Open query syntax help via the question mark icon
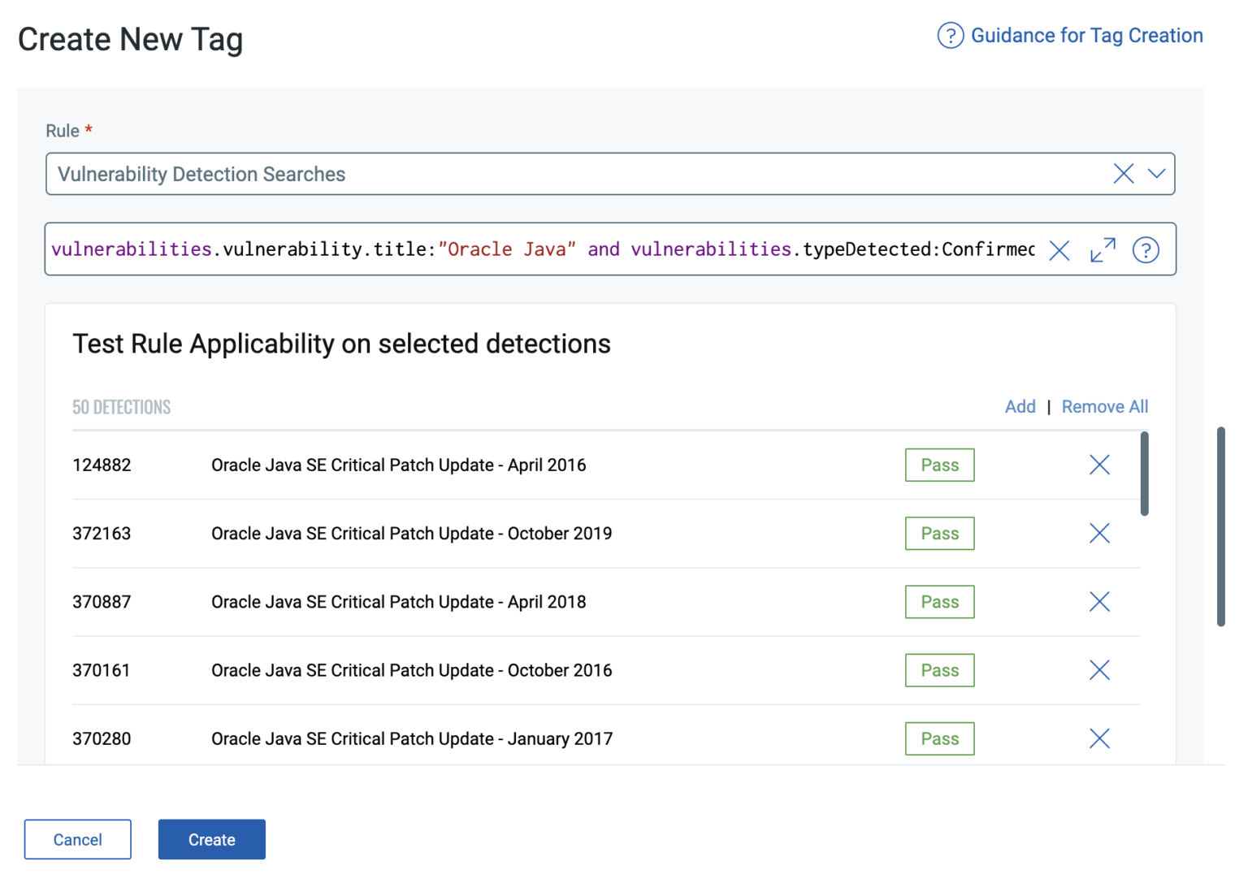 (x=1146, y=250)
